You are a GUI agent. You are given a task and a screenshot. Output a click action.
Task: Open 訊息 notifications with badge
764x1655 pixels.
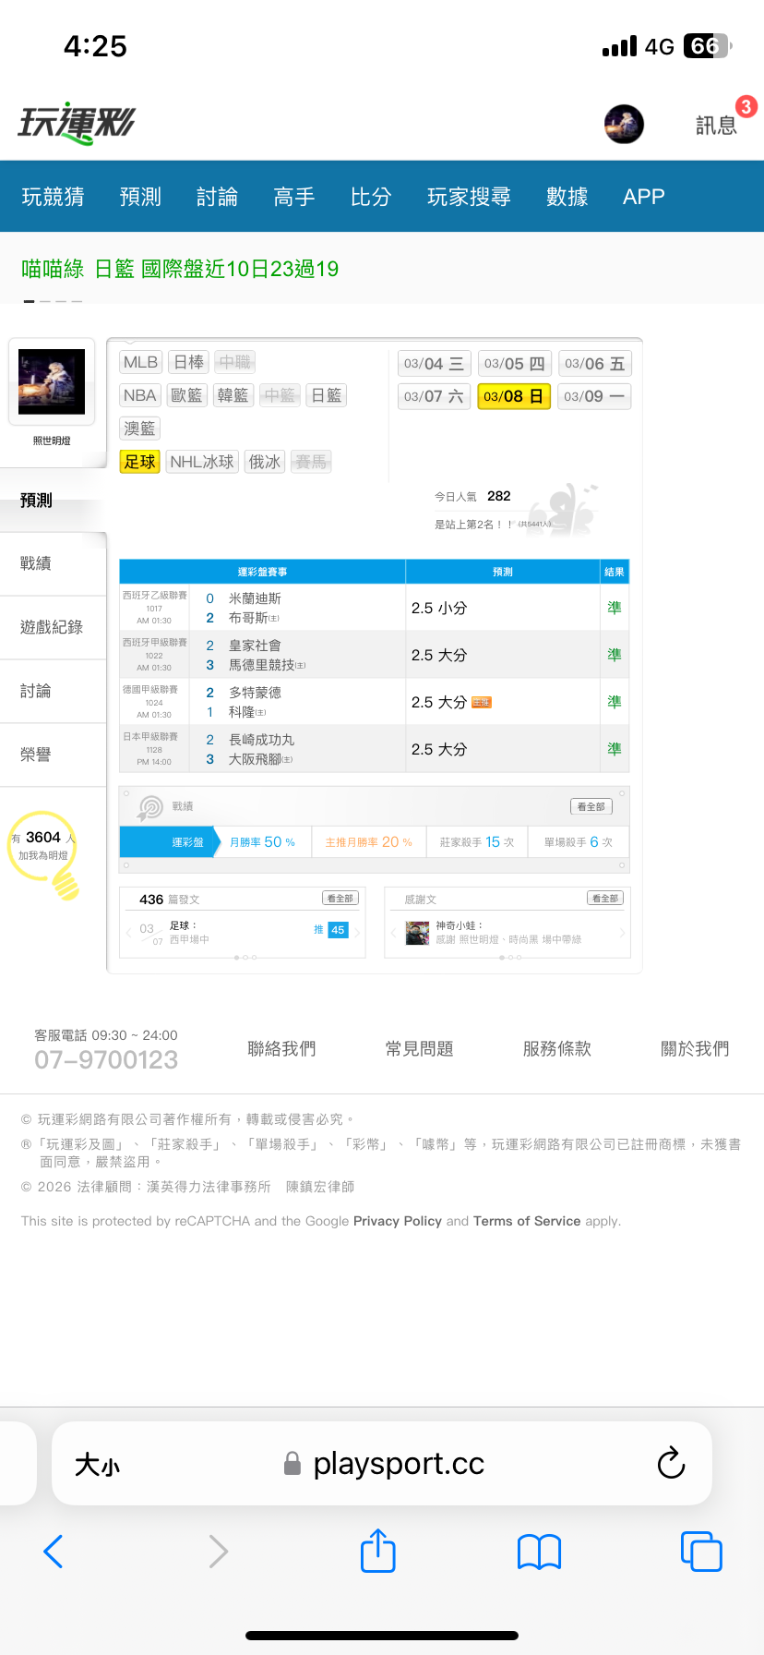[x=717, y=125]
